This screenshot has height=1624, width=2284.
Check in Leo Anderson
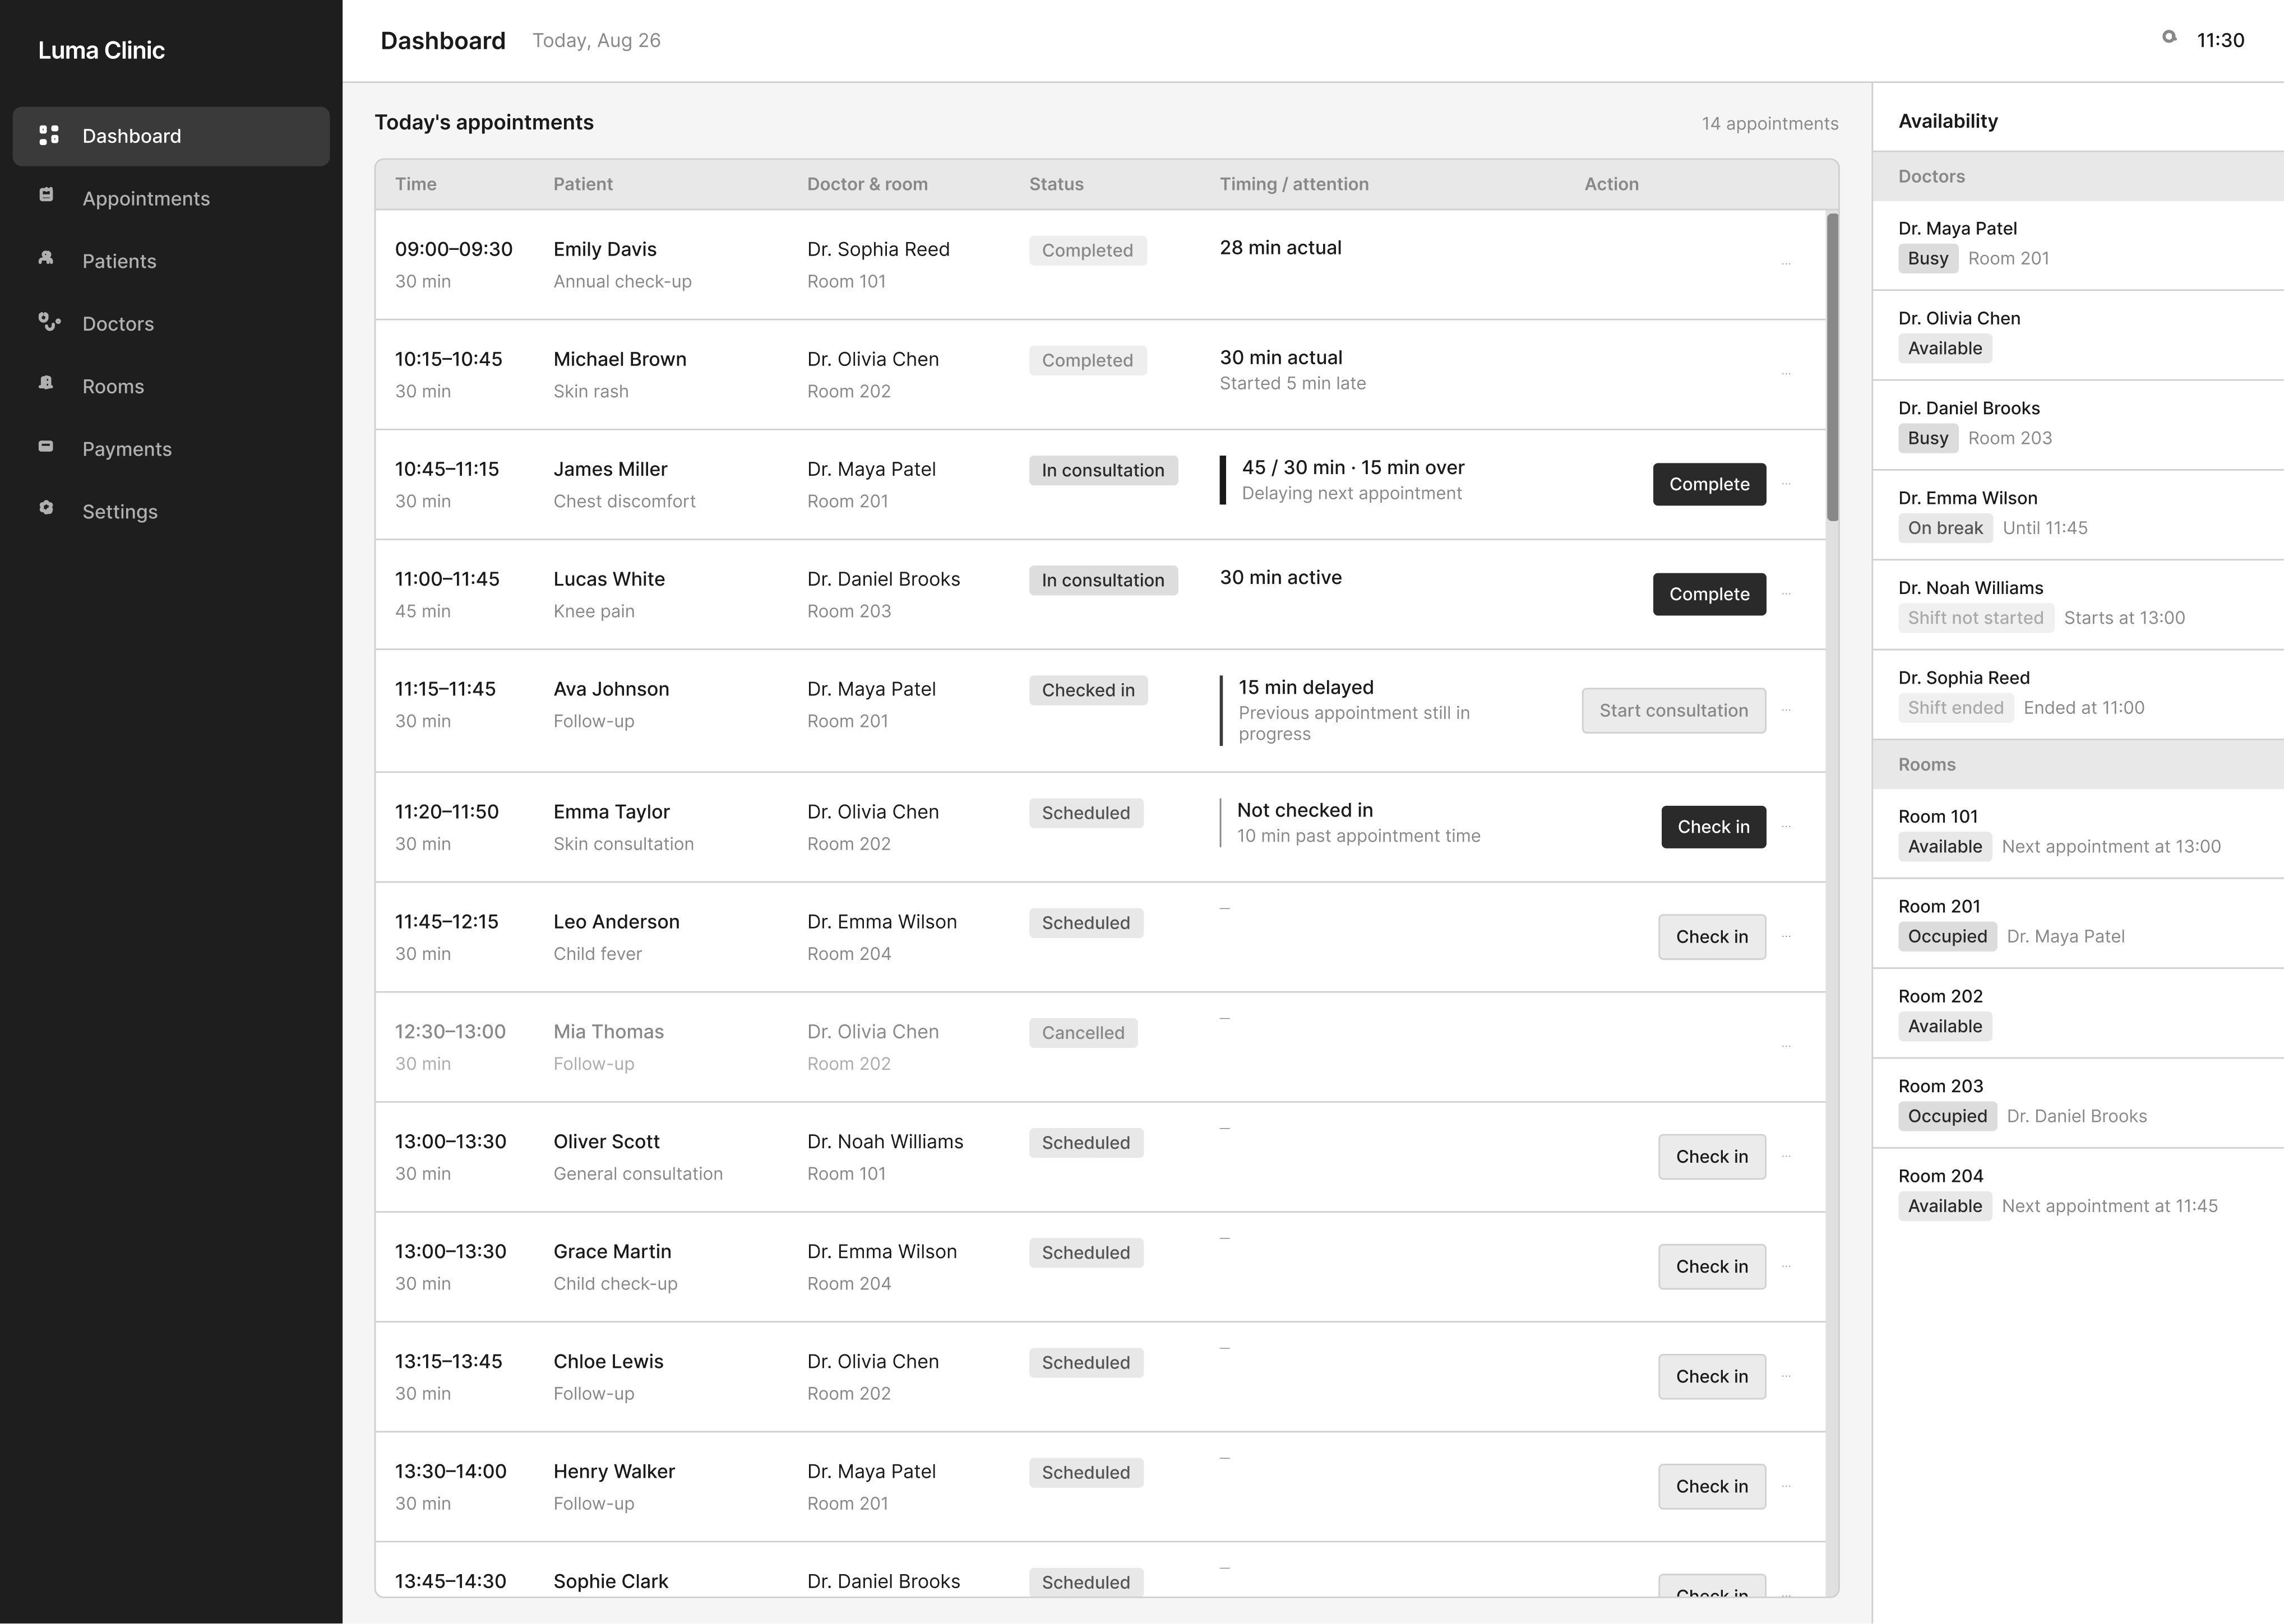[1712, 937]
